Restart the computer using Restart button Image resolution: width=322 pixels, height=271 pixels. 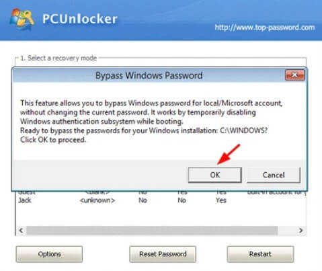pyautogui.click(x=260, y=254)
